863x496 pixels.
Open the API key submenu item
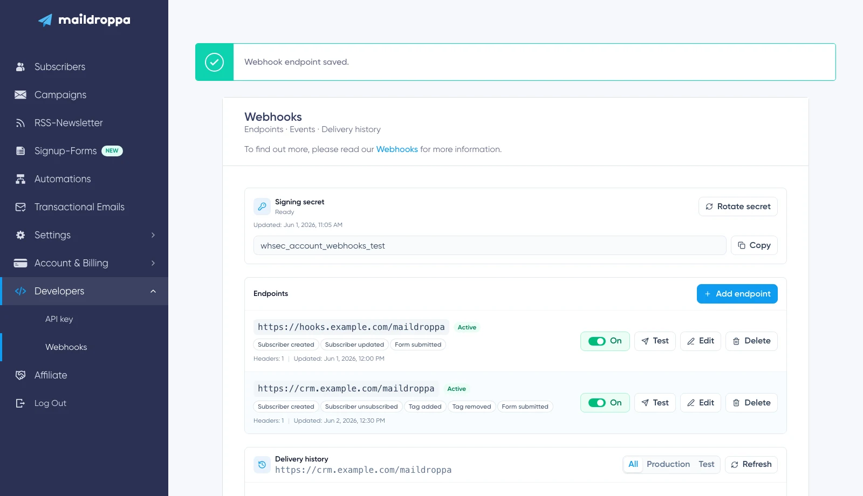click(59, 319)
